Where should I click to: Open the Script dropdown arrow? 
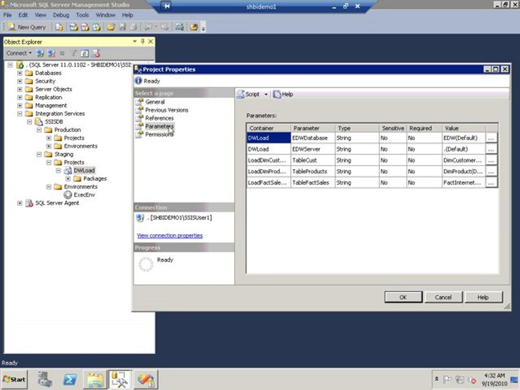point(266,94)
